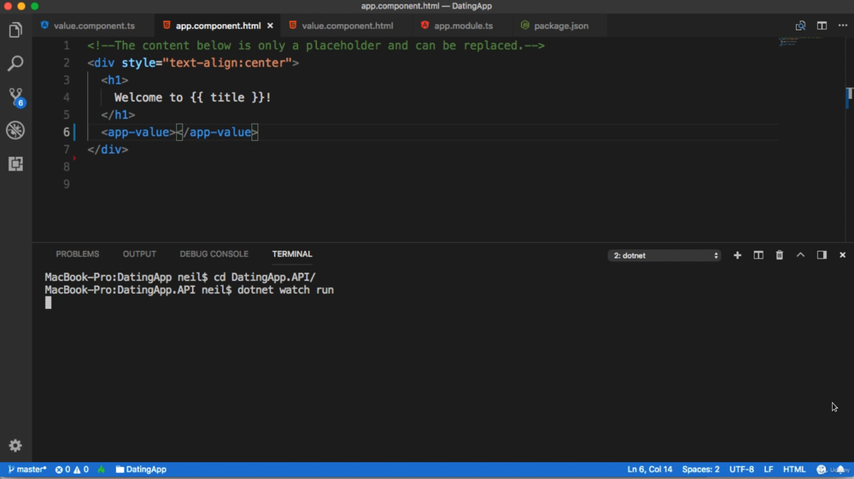The height and width of the screenshot is (479, 854).
Task: Click the opening <h1> tag on line 3
Action: point(114,80)
